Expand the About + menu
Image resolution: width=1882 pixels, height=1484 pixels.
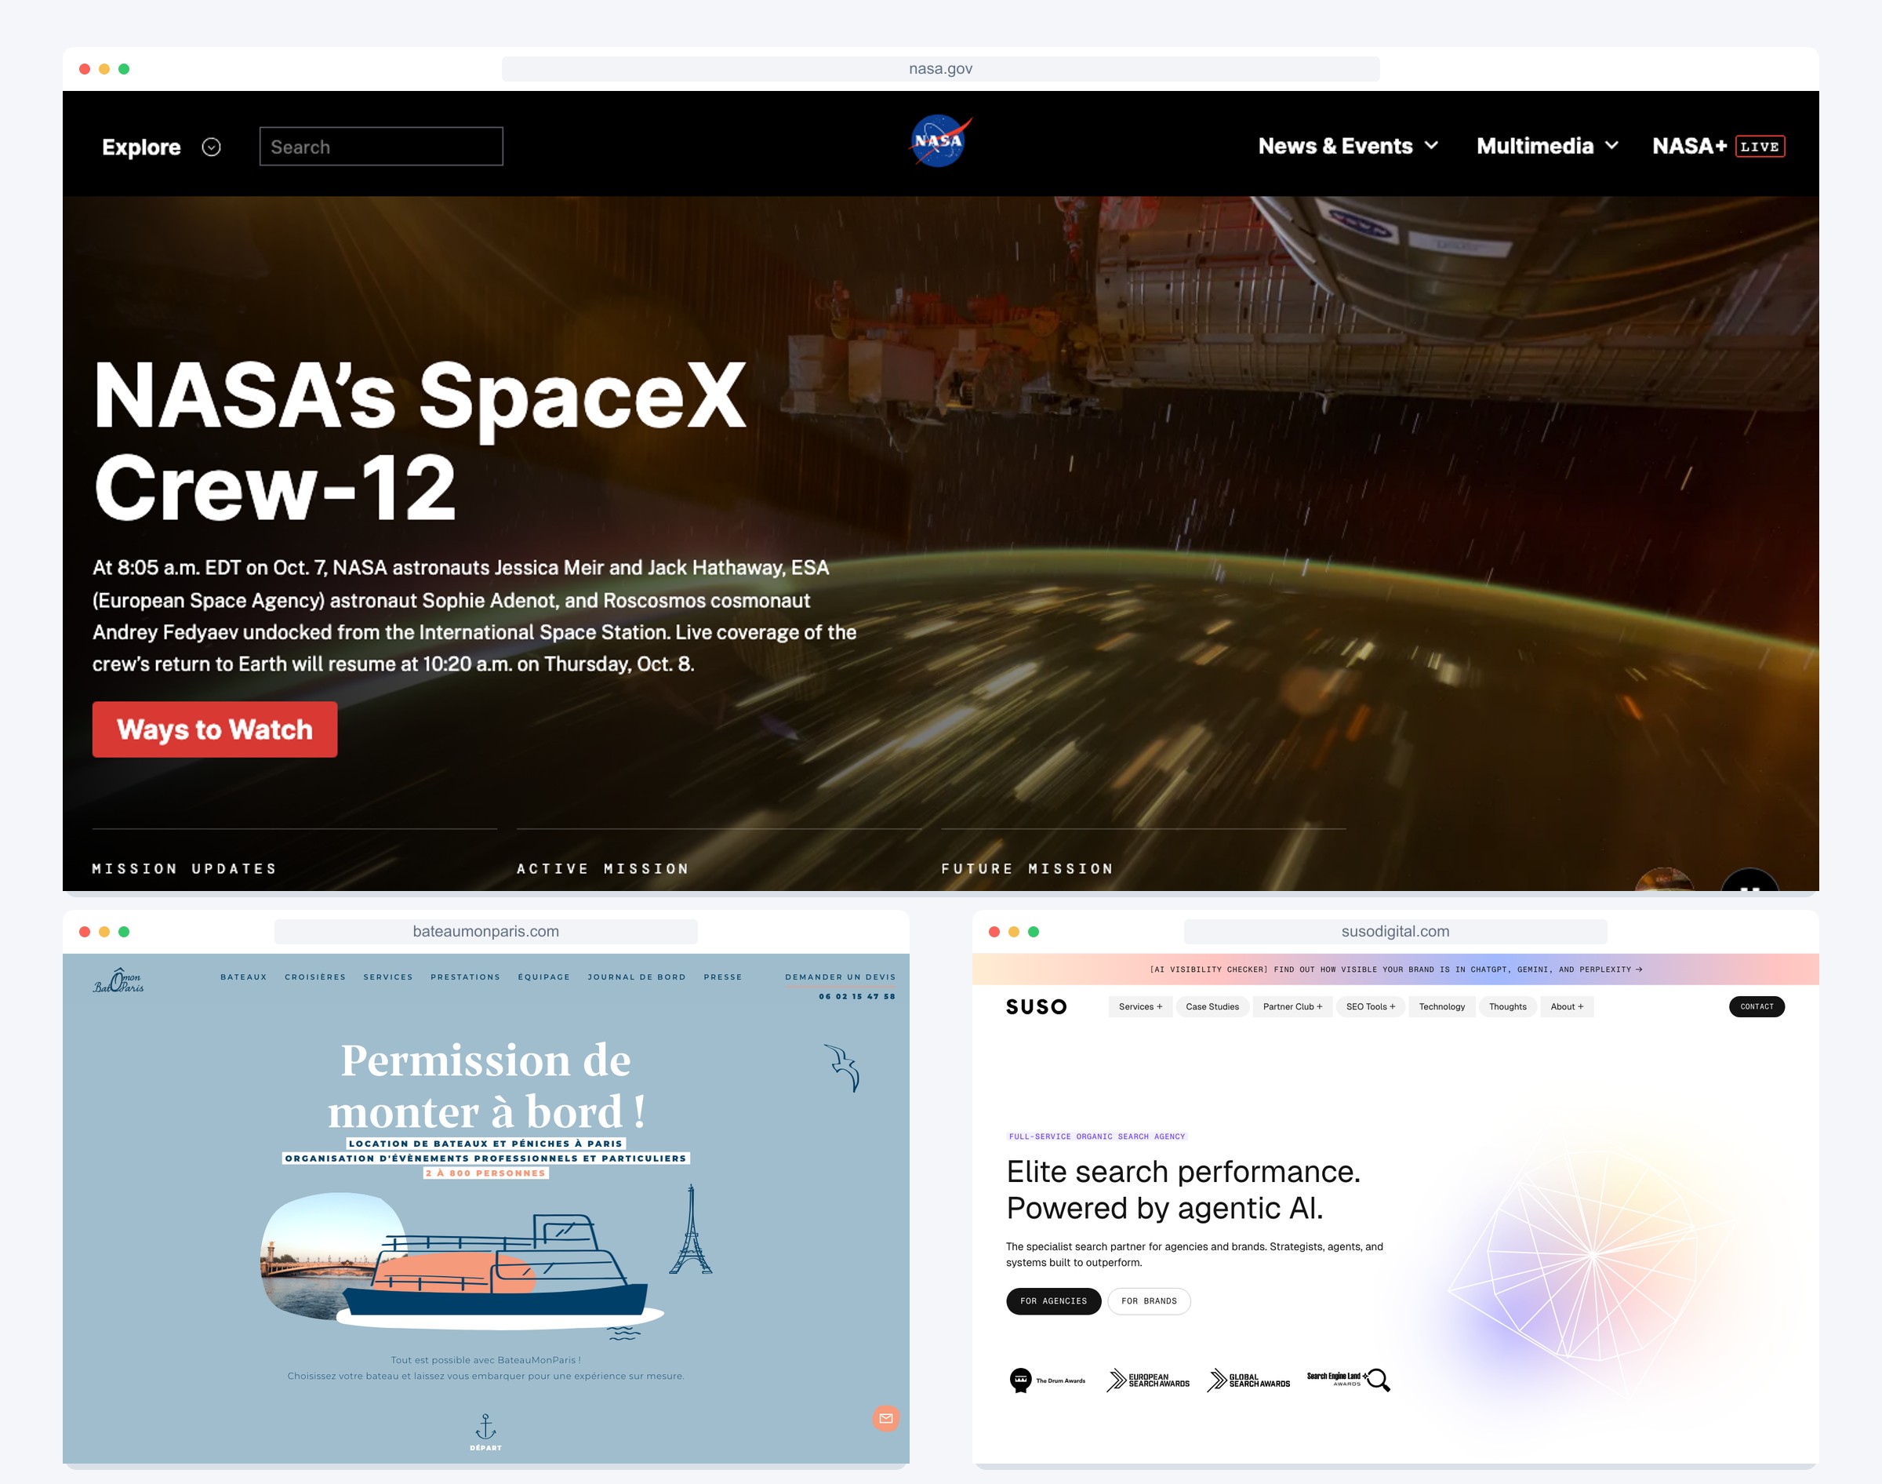pos(1567,1007)
